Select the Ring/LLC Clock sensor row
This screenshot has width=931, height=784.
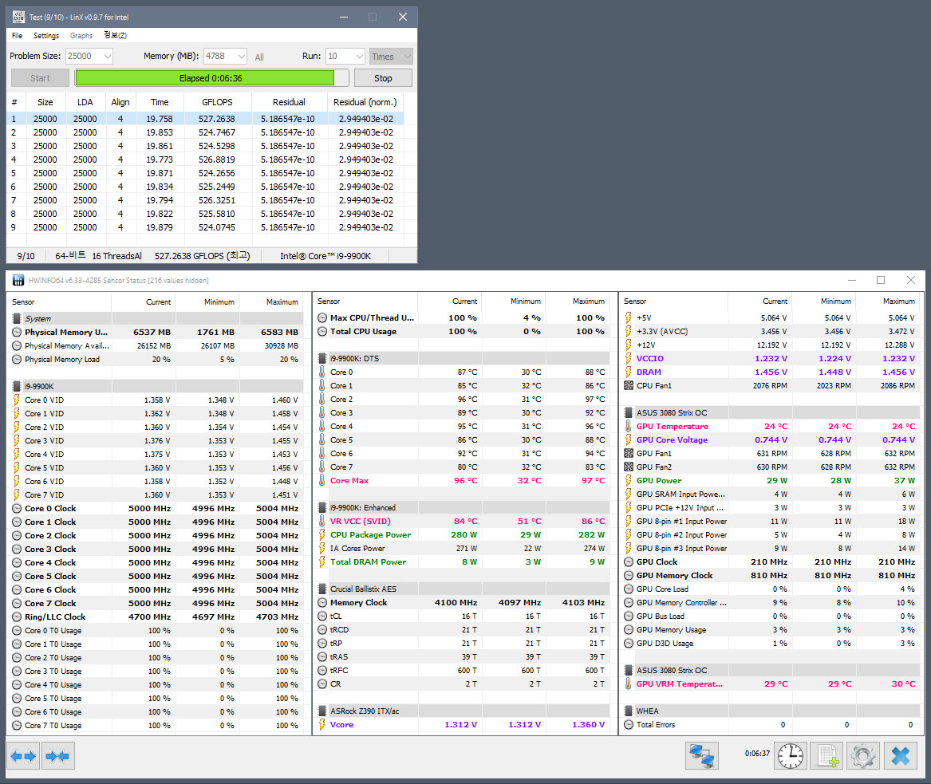tap(156, 617)
